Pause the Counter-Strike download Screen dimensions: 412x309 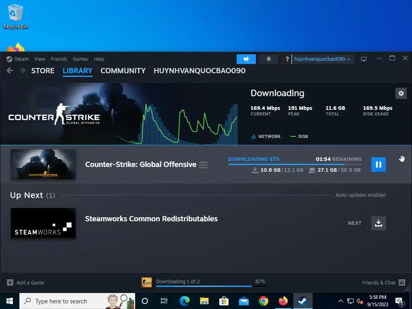pos(378,165)
